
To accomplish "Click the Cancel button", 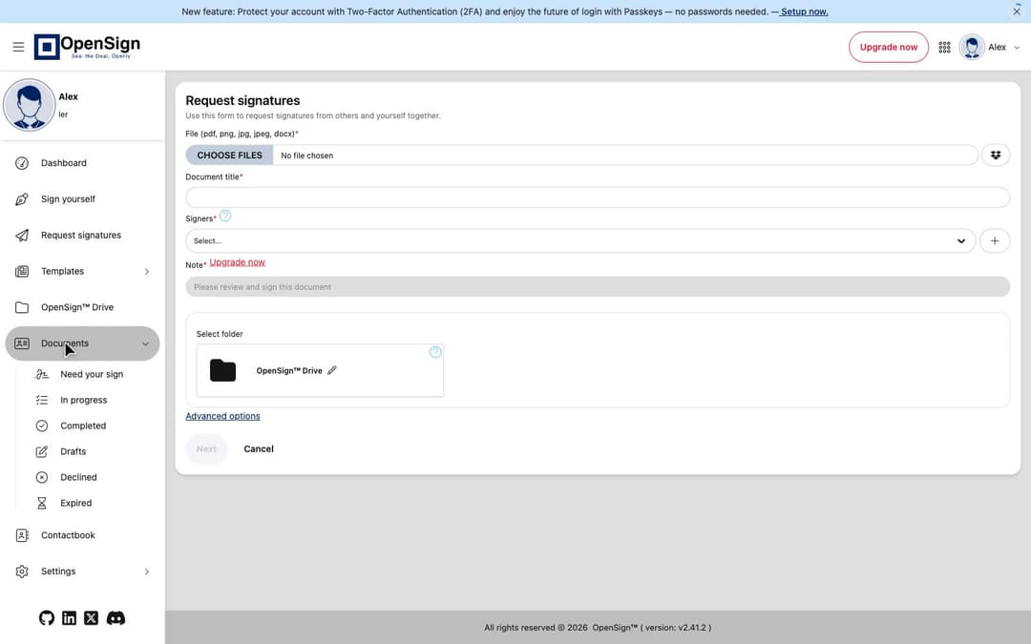I will (x=259, y=449).
